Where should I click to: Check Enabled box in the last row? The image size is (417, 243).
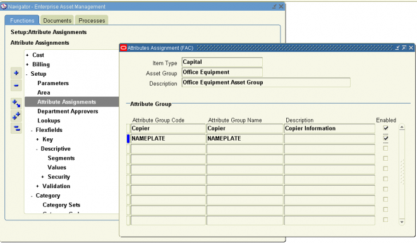[x=385, y=220]
